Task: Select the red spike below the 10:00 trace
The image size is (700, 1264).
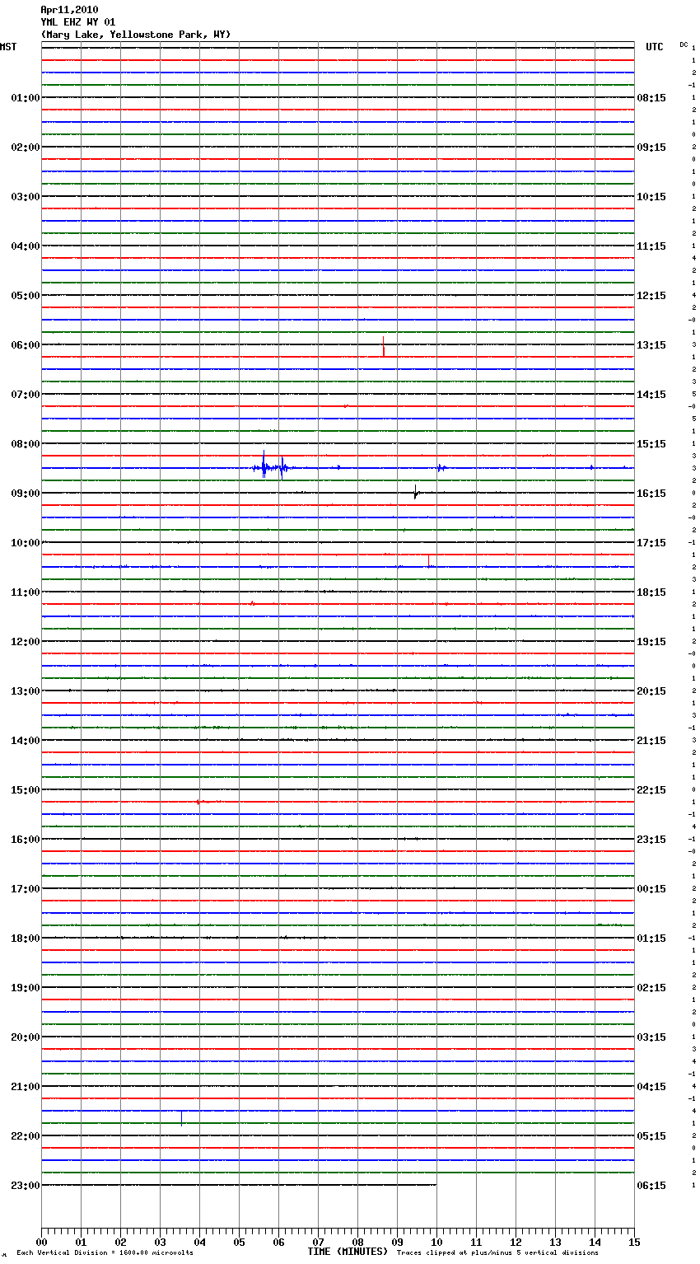Action: pyautogui.click(x=429, y=561)
